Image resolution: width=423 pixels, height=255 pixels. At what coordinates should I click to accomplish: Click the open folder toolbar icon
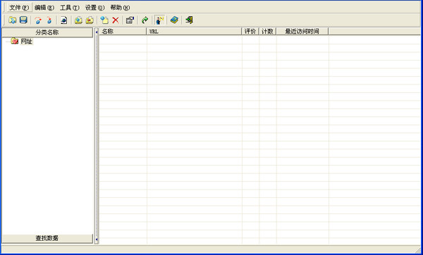click(12, 20)
